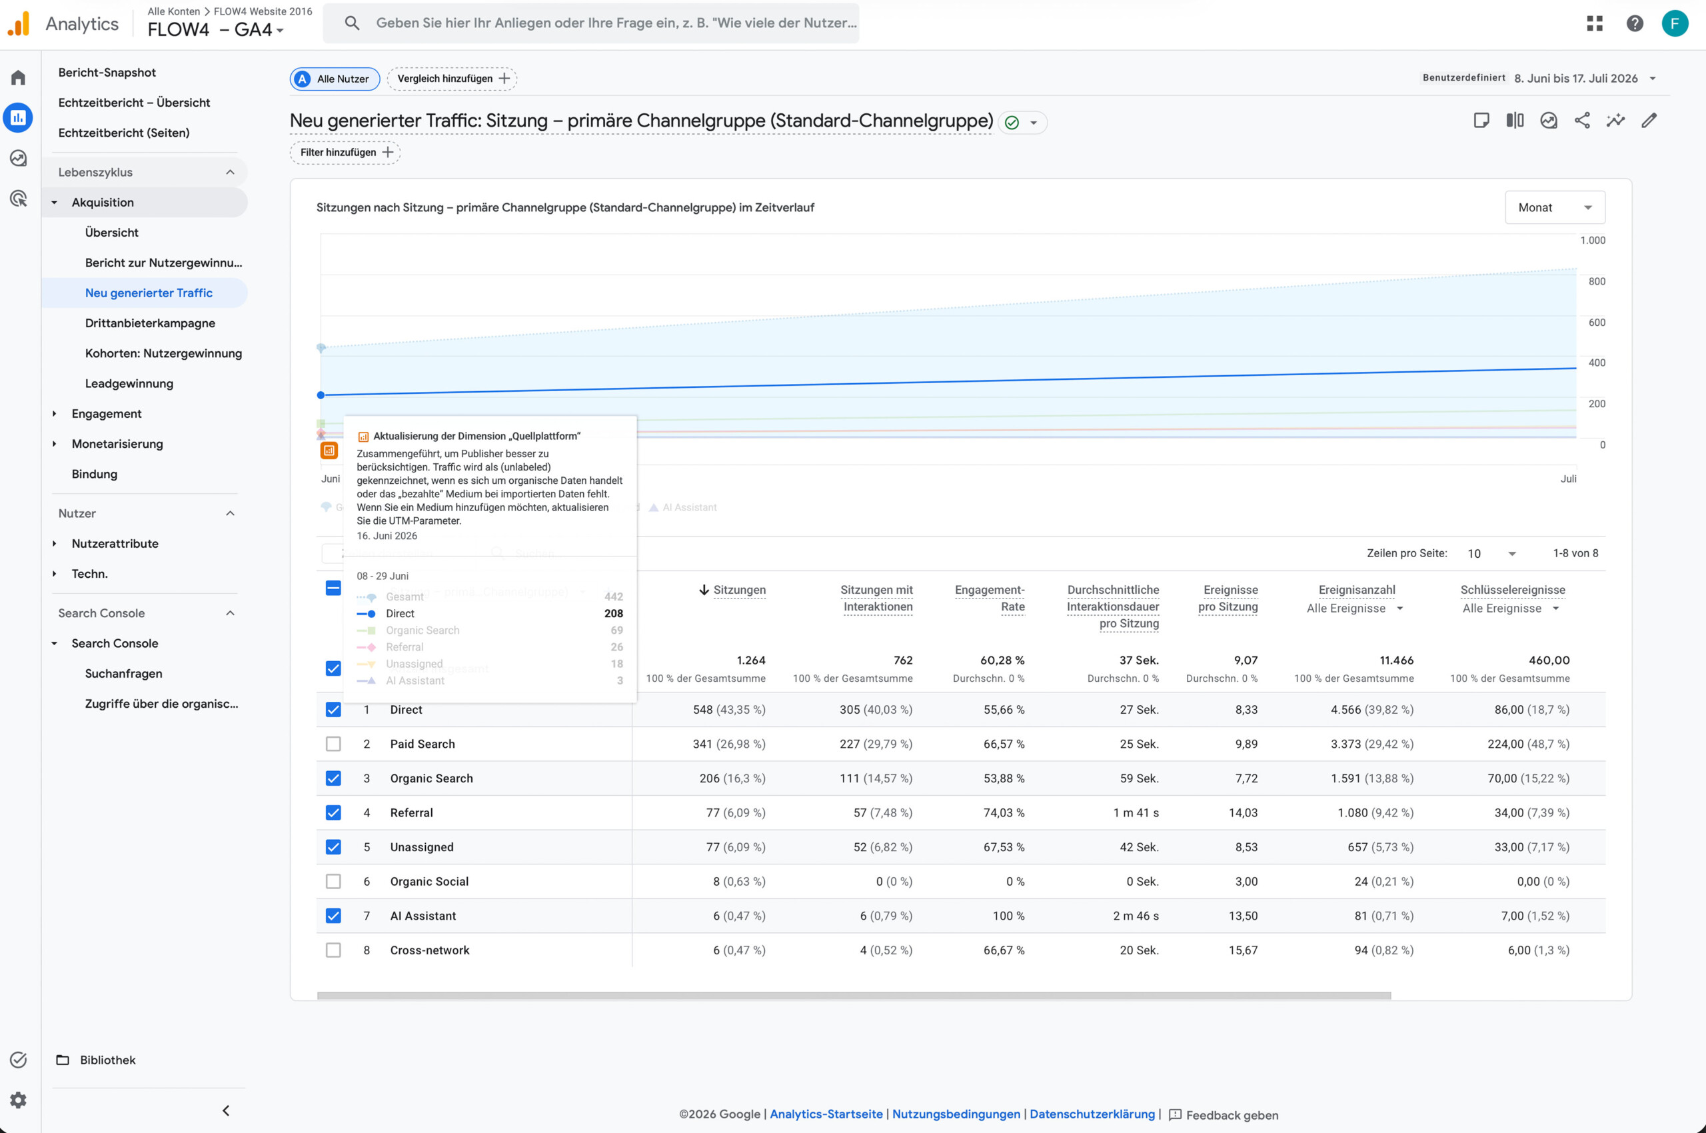Open Drittanbieterkampagne report
Screen dimensions: 1706x1133
pos(151,323)
